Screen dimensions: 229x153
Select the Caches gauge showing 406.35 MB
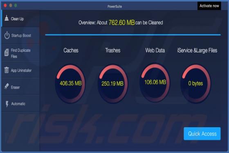click(70, 83)
